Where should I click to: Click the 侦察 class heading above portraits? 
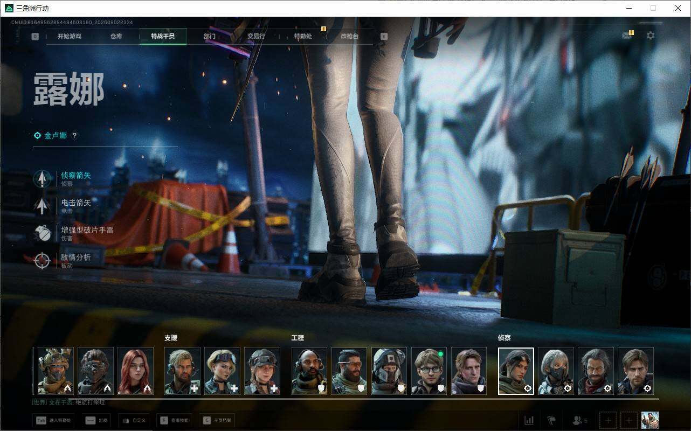point(505,338)
